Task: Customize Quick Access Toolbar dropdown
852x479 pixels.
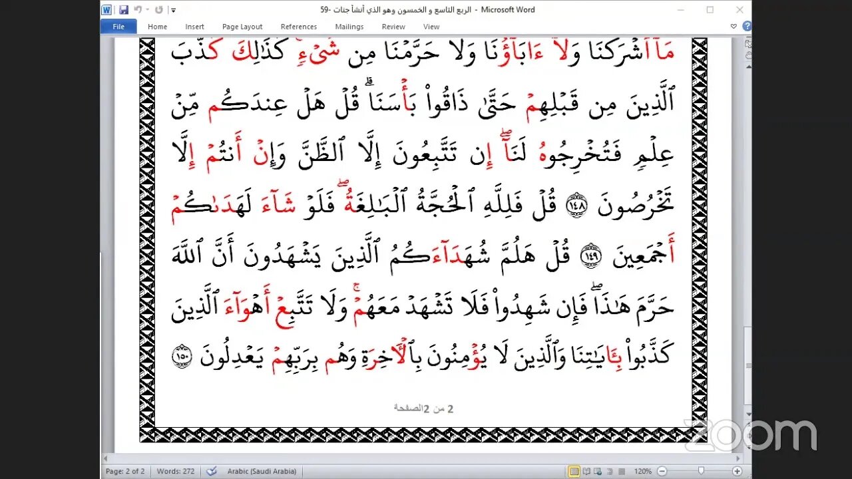Action: click(173, 10)
